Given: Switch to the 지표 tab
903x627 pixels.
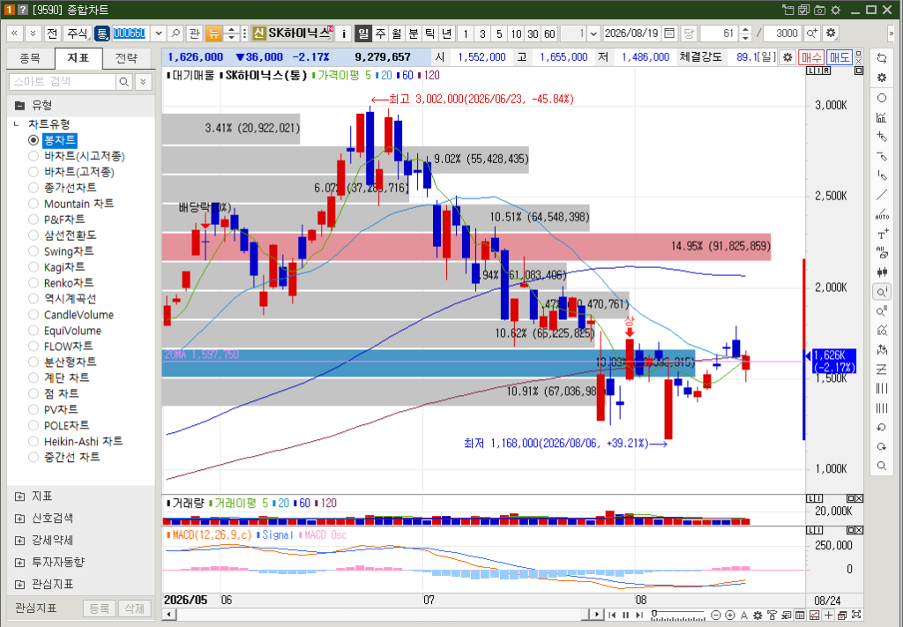Looking at the screenshot, I should click(78, 58).
